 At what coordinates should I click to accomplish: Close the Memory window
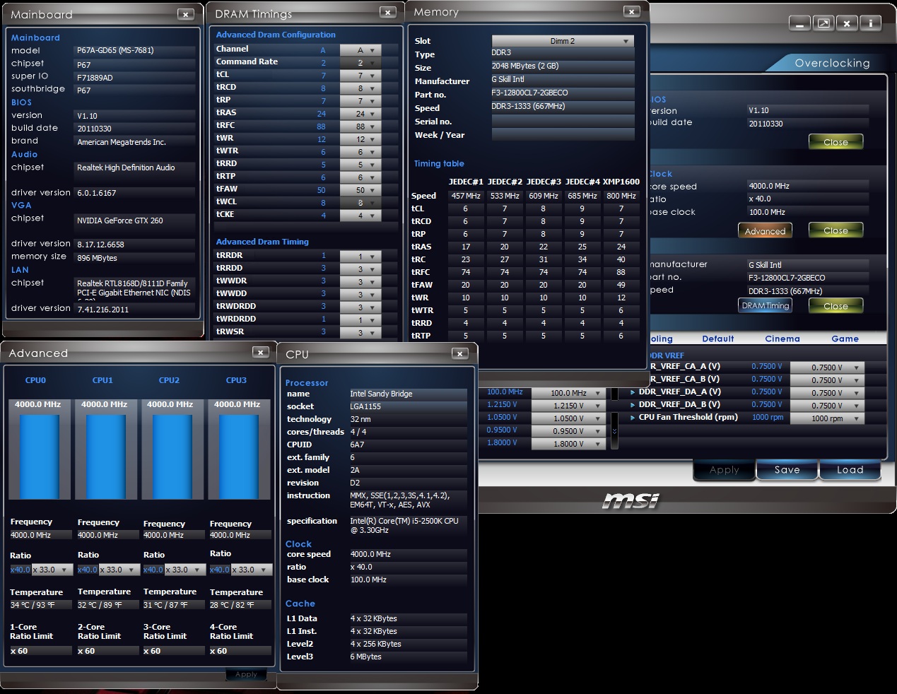(632, 11)
